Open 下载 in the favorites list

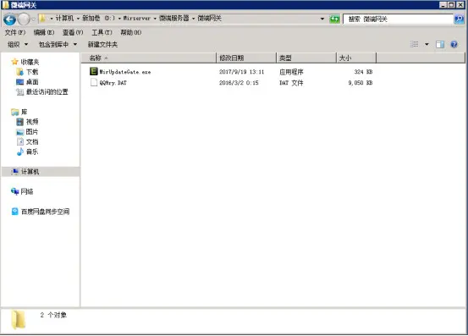point(32,72)
